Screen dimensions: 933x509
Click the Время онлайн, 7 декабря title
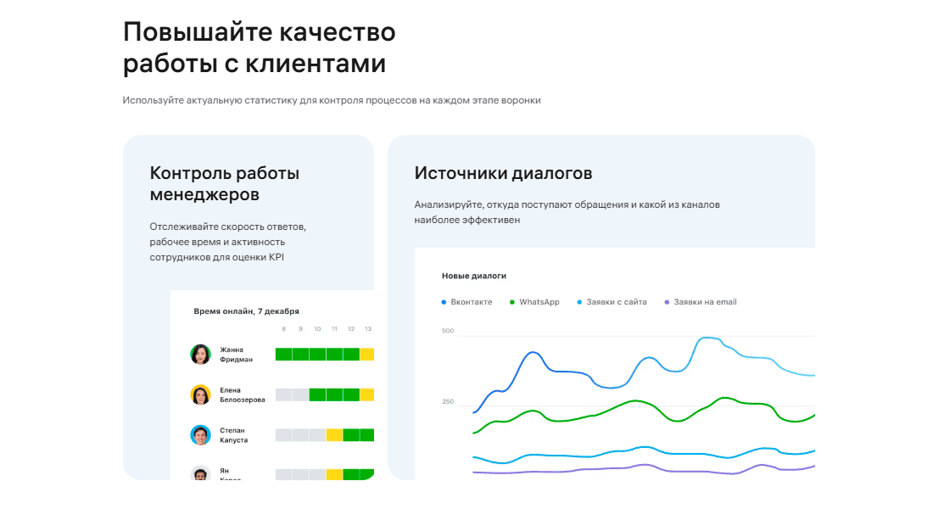(246, 310)
